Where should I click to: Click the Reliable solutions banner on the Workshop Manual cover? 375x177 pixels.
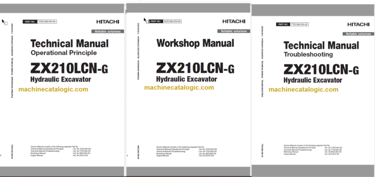tap(234, 31)
